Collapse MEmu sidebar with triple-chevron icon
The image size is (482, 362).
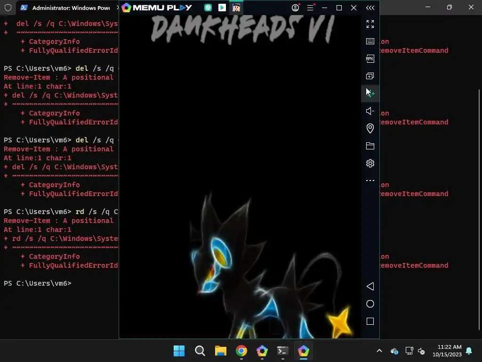click(x=370, y=8)
